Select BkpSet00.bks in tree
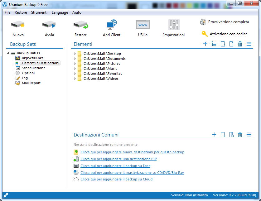The image size is (261, 201). click(x=32, y=58)
